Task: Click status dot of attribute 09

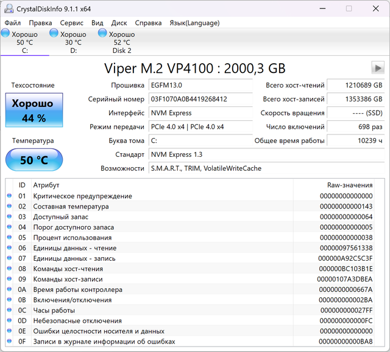Action: [10, 279]
